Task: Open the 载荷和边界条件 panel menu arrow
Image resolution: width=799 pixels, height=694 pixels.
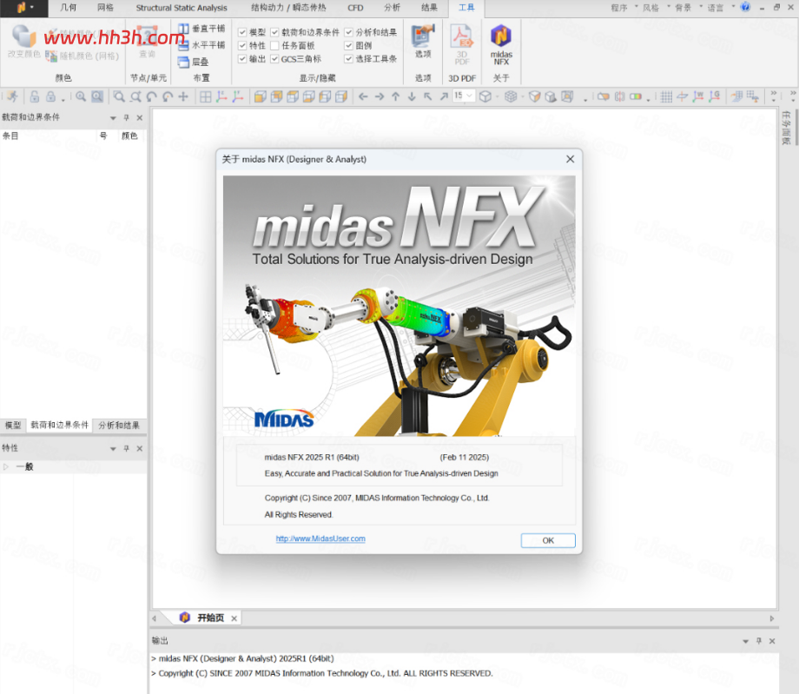Action: pos(113,118)
